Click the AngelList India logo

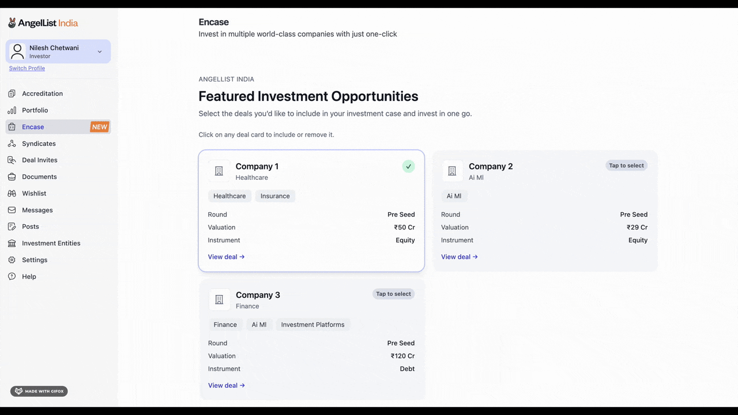[x=43, y=23]
